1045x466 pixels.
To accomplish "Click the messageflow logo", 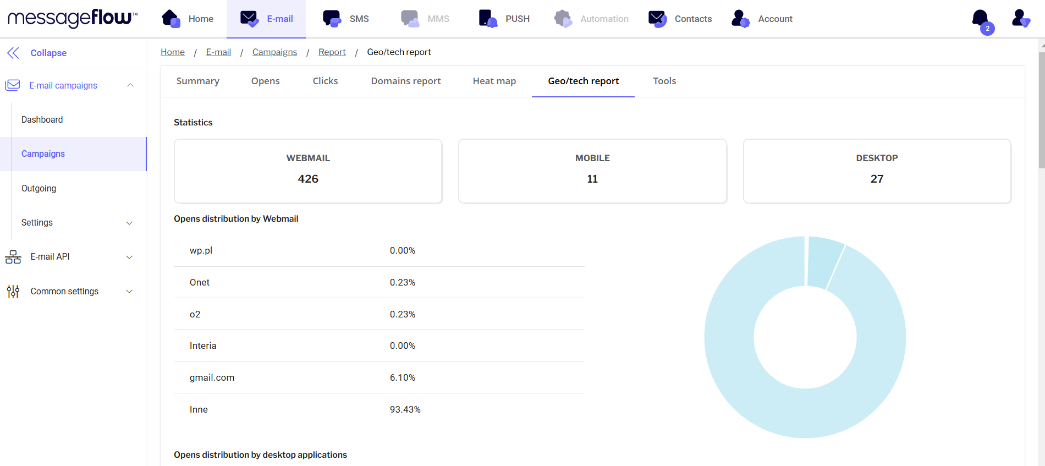I will 72,18.
